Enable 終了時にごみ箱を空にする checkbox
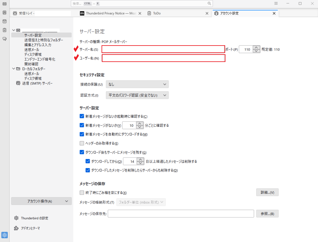 (x=82, y=192)
